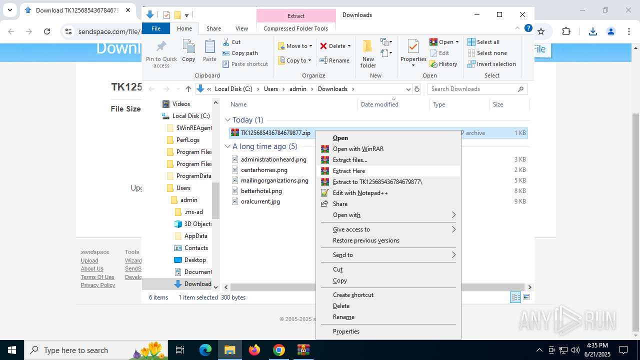Collapse the ribbon with the chevron
Screen dimensions: 640x360
[x=517, y=28]
